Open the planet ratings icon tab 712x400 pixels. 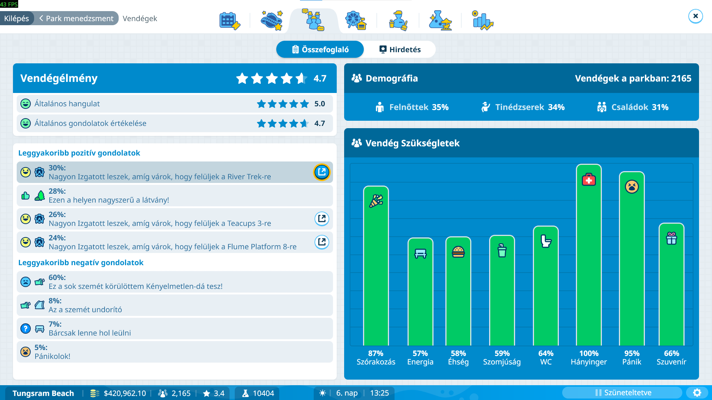pos(271,21)
